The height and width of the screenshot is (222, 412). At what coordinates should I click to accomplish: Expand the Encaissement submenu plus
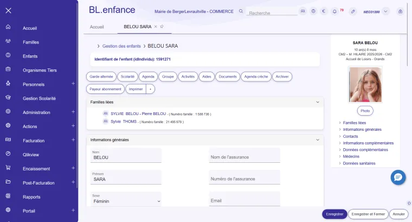click(x=73, y=168)
